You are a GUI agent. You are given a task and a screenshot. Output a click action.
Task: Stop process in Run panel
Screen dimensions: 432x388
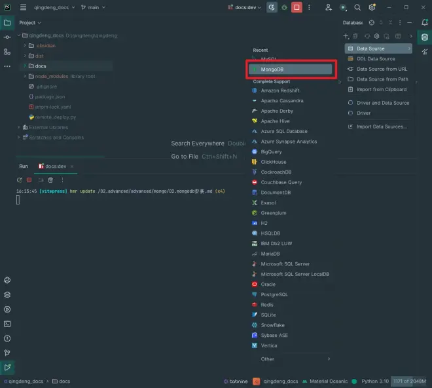click(29, 180)
